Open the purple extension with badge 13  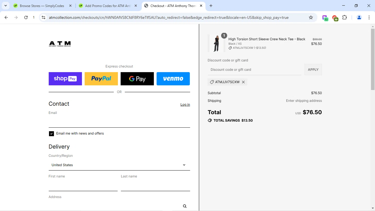325,18
